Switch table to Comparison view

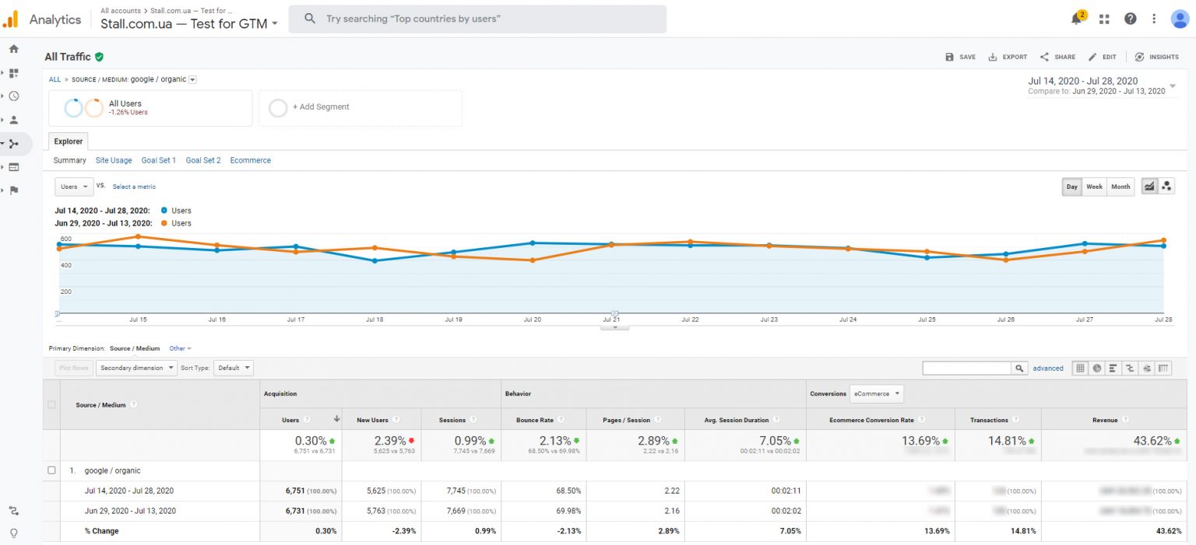[1129, 368]
